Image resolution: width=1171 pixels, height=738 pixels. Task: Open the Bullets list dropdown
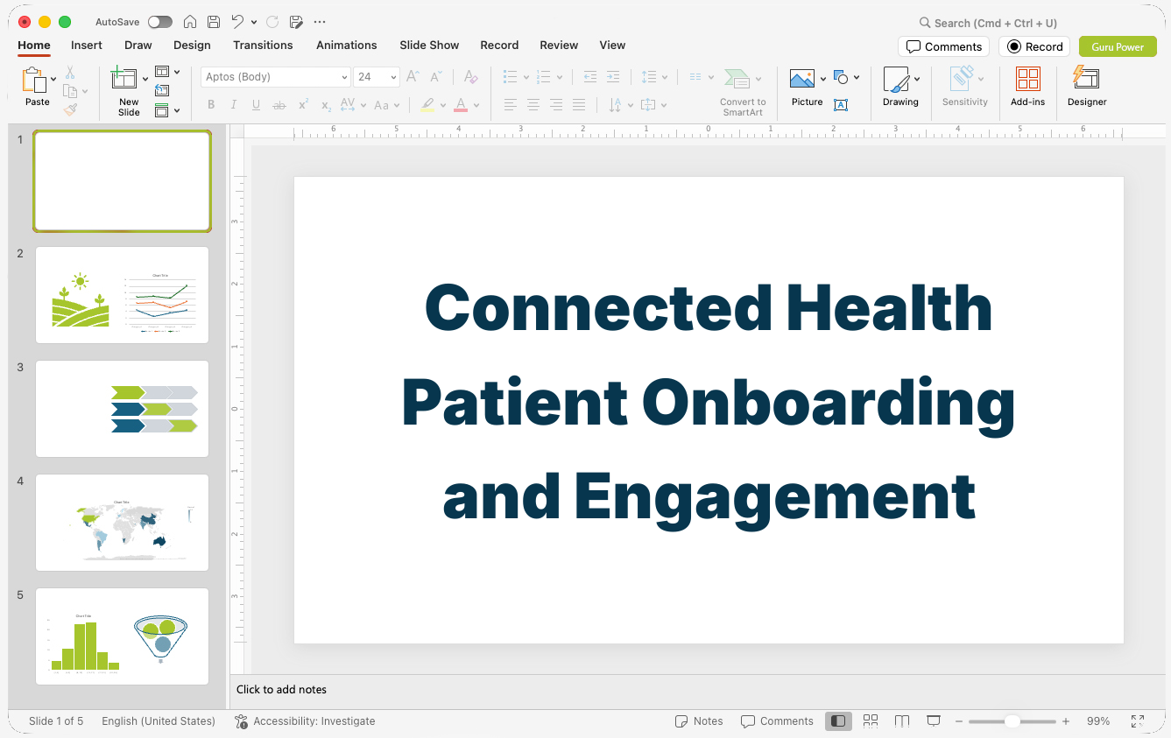point(526,77)
